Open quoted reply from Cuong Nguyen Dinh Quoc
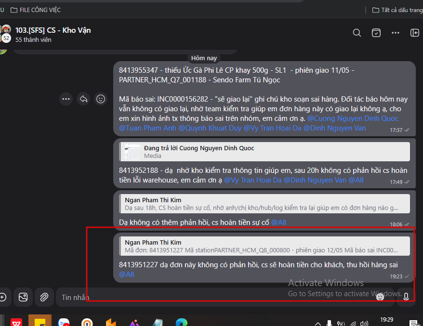Screen dimensions: 423x326 coord(264,152)
